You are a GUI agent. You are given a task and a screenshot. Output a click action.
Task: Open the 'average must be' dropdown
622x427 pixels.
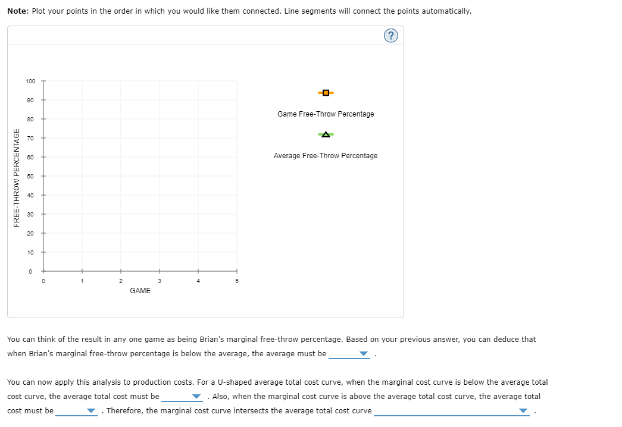click(x=364, y=353)
